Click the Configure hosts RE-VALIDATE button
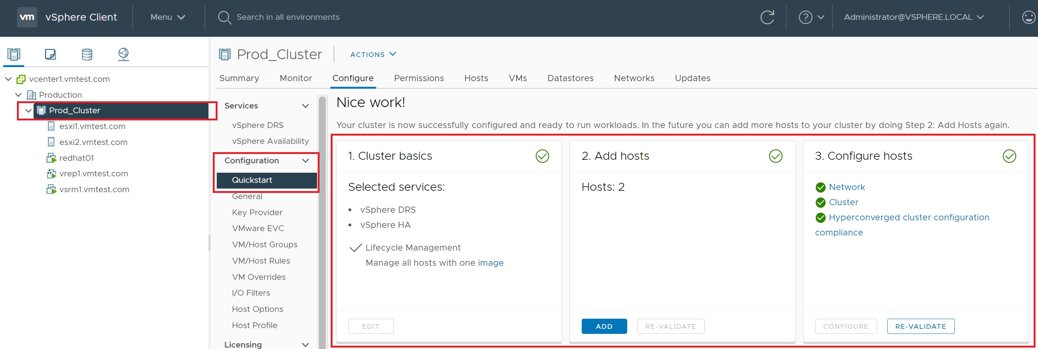Screen dimensions: 1038x349 (920, 326)
